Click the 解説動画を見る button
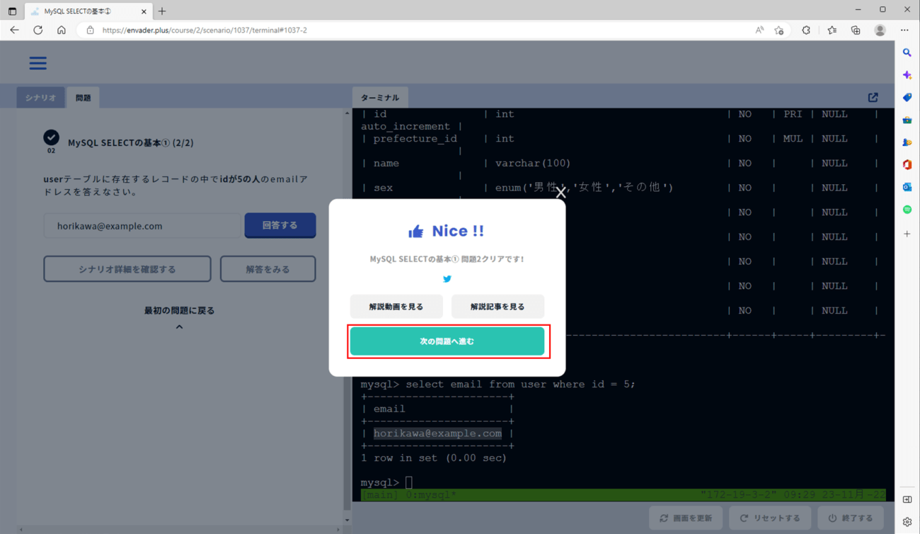Viewport: 920px width, 534px height. (396, 307)
